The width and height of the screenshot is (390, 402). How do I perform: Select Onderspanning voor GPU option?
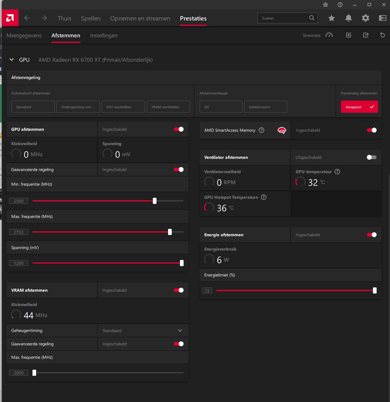[78, 107]
